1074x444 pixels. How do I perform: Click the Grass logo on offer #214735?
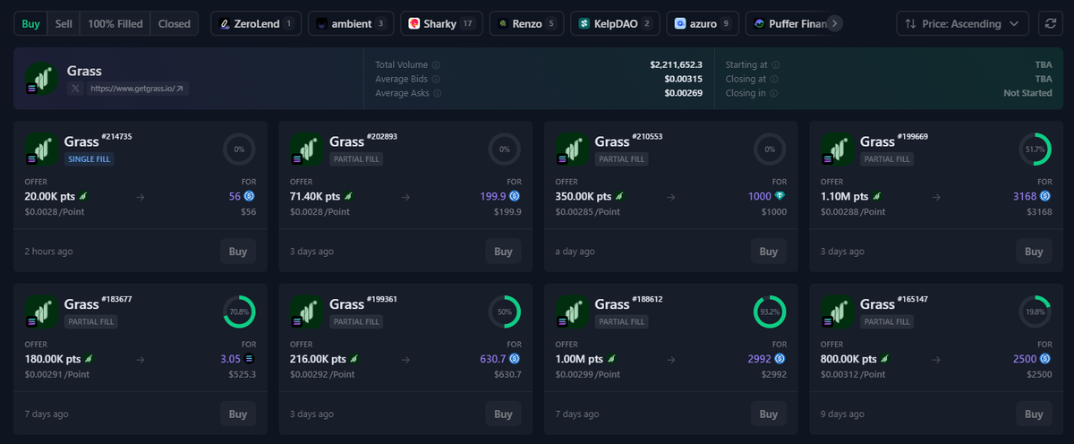click(x=41, y=149)
